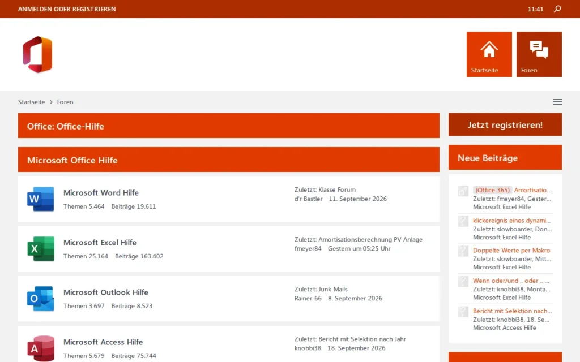580x362 pixels.
Task: Click the Office logo in the header
Action: coord(37,54)
